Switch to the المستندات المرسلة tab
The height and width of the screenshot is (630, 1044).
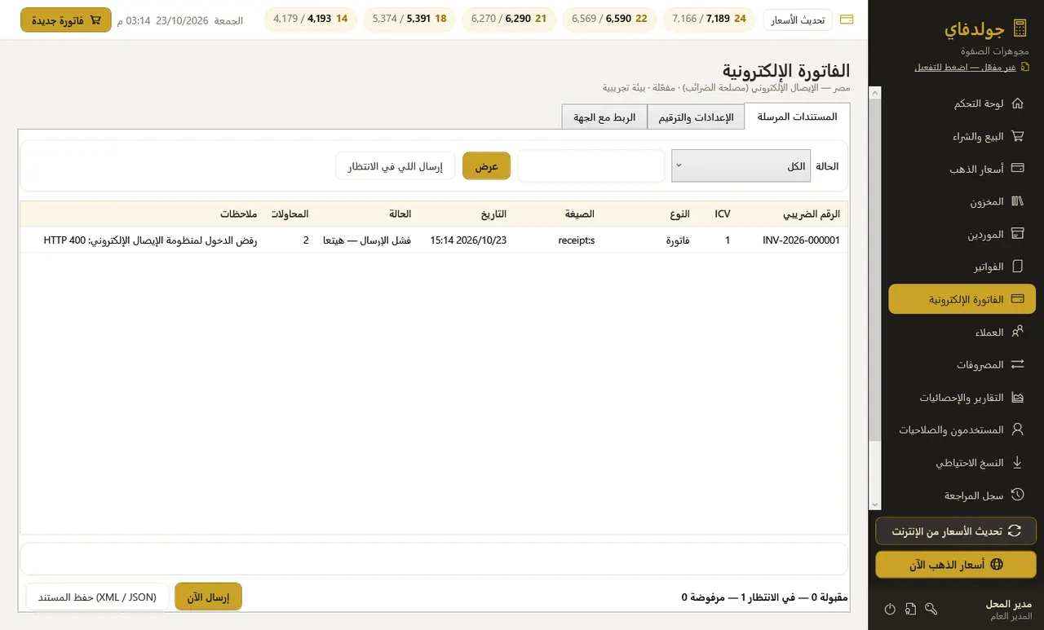pos(798,117)
